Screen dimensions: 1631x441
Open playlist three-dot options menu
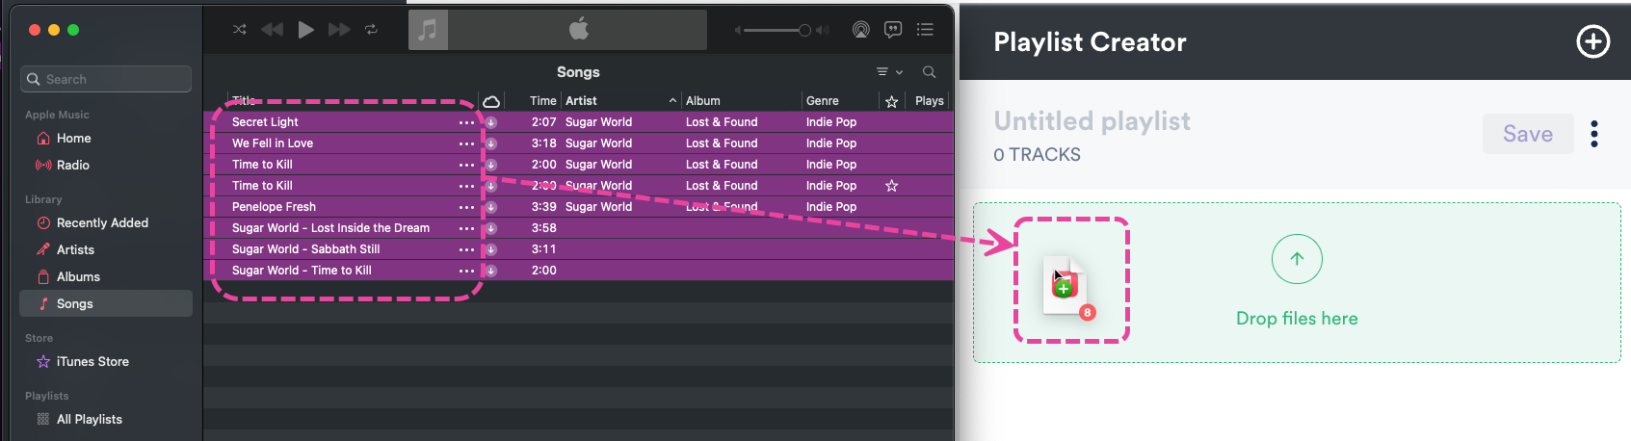click(x=1594, y=134)
